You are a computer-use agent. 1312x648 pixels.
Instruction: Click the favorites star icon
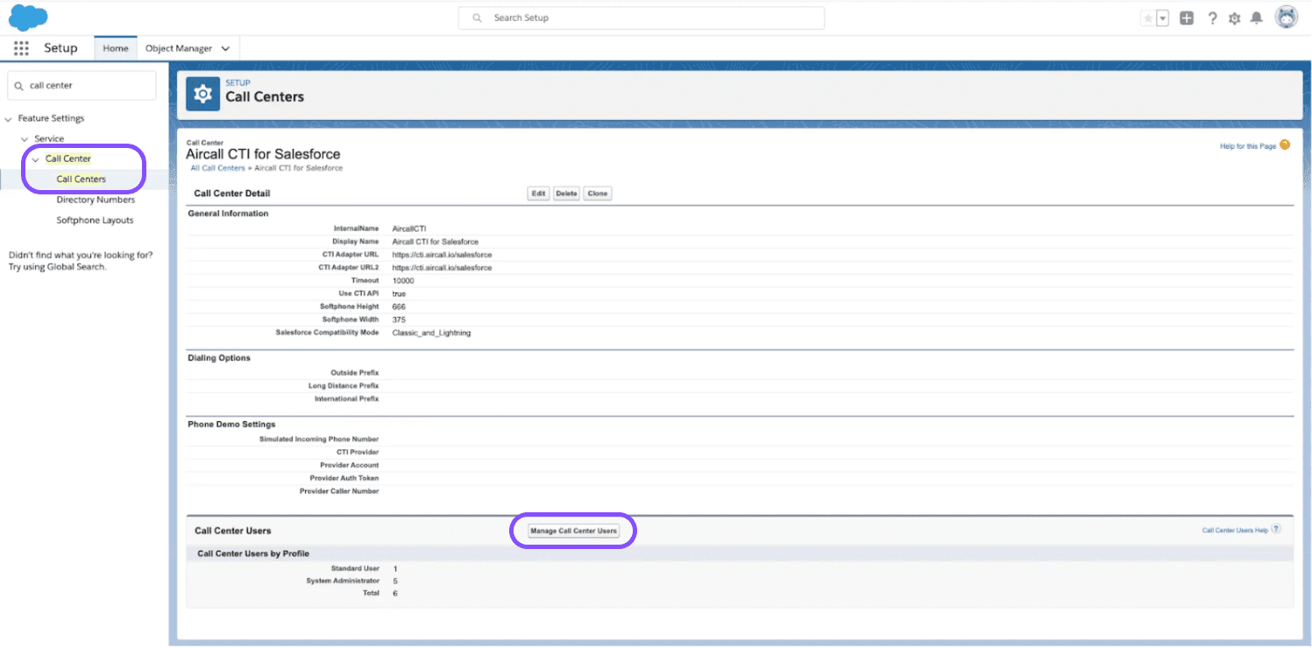(1149, 18)
